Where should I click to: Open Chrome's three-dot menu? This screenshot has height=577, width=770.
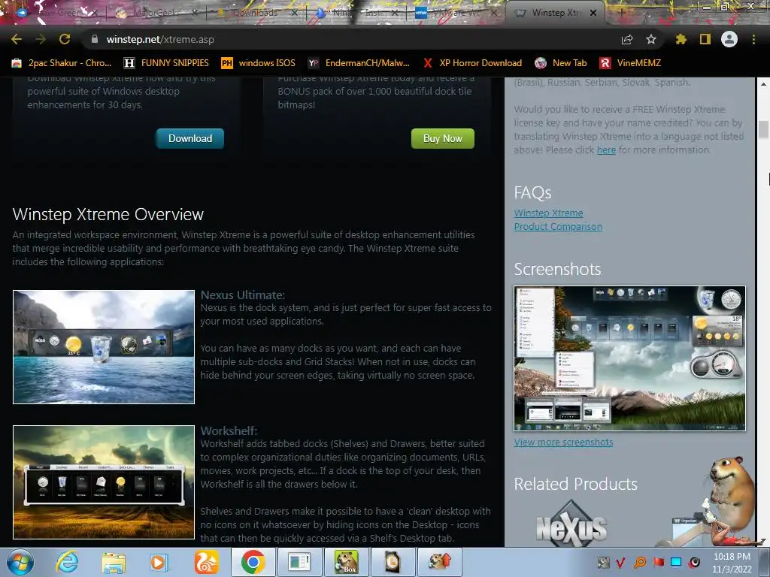[x=753, y=39]
